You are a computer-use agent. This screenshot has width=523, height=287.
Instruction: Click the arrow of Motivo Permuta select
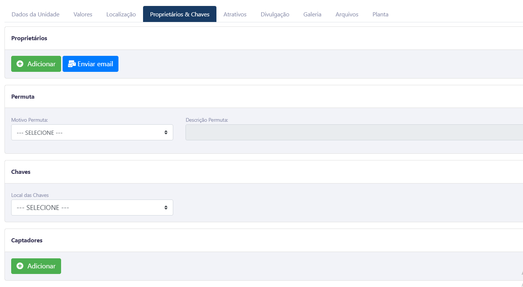tap(166, 133)
